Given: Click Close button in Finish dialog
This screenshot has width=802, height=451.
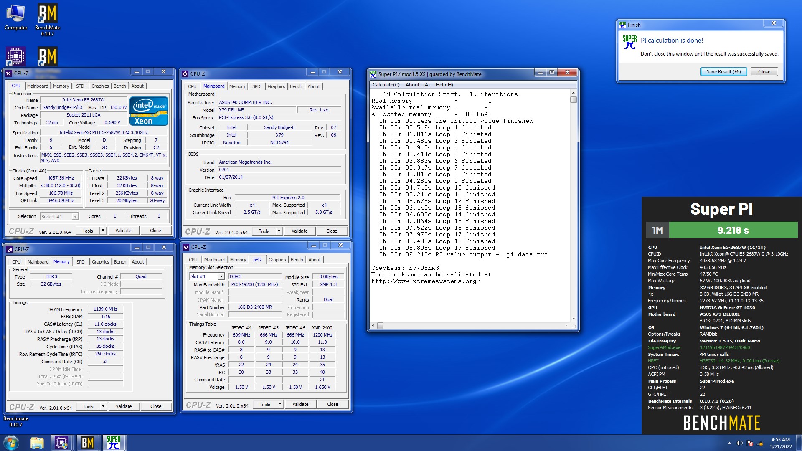Looking at the screenshot, I should coord(764,72).
